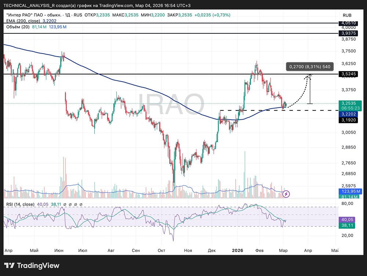Click the blue EMA value tag 3,2202
Image resolution: width=367 pixels, height=276 pixels.
[x=348, y=114]
